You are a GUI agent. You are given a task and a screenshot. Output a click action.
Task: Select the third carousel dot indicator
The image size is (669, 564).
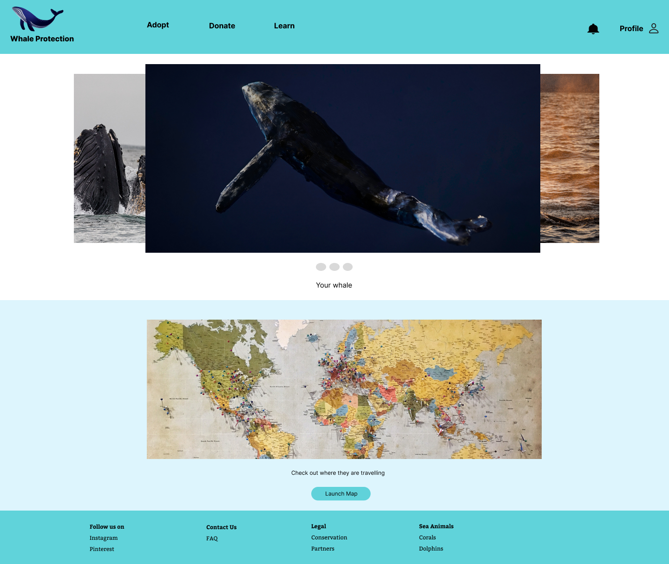348,267
